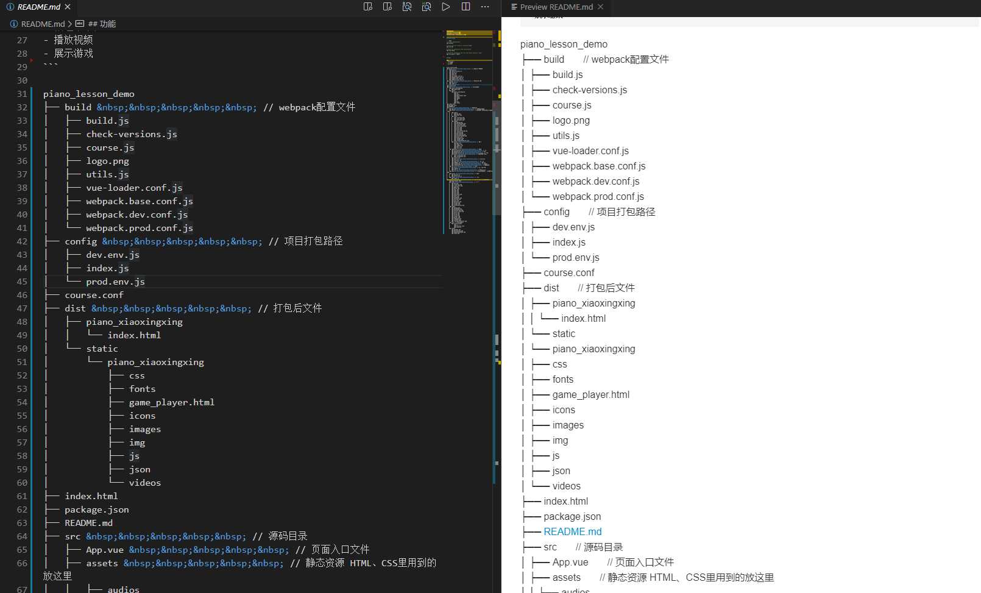Click '// 源码目录' comment in the editor

pyautogui.click(x=280, y=536)
